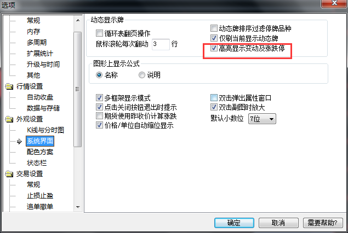
Task: Open the 默认小数位 dropdown
Action: [x=262, y=119]
